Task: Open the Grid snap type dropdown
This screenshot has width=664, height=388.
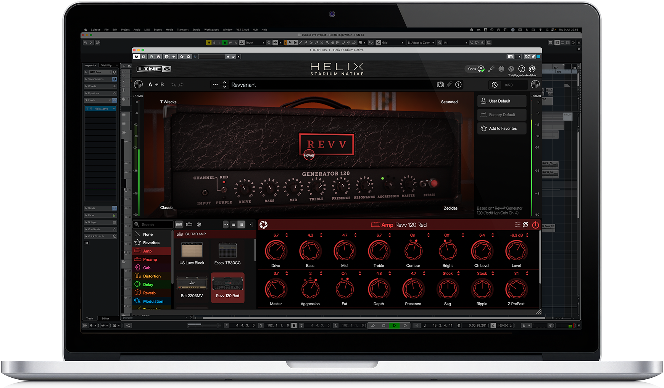Action: click(x=393, y=43)
